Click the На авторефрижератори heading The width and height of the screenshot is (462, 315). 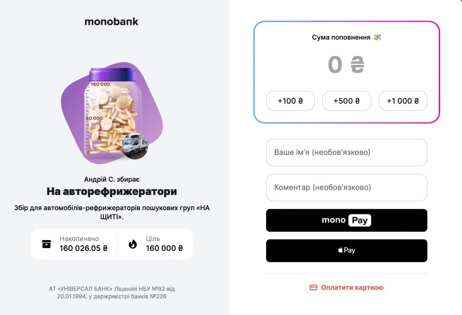[111, 192]
